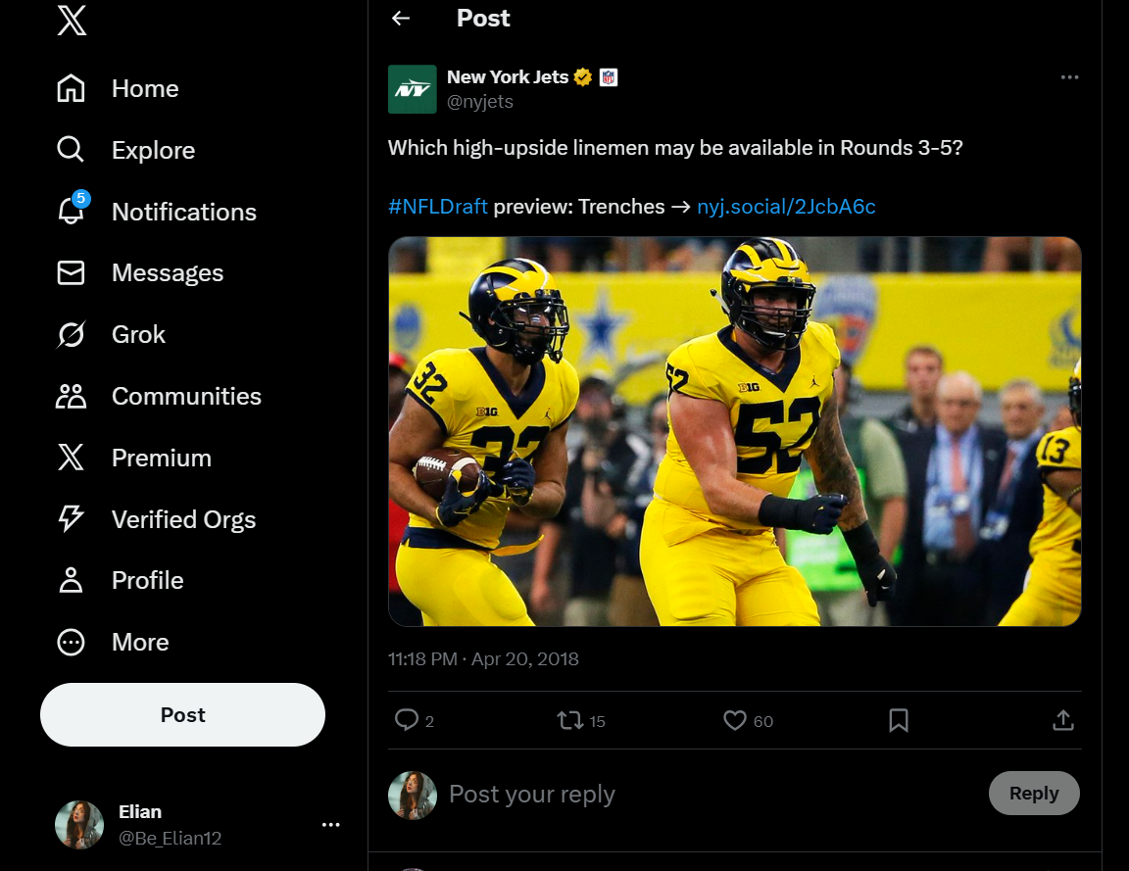The image size is (1129, 871).
Task: Repost this tweet via retweet icon
Action: (569, 721)
